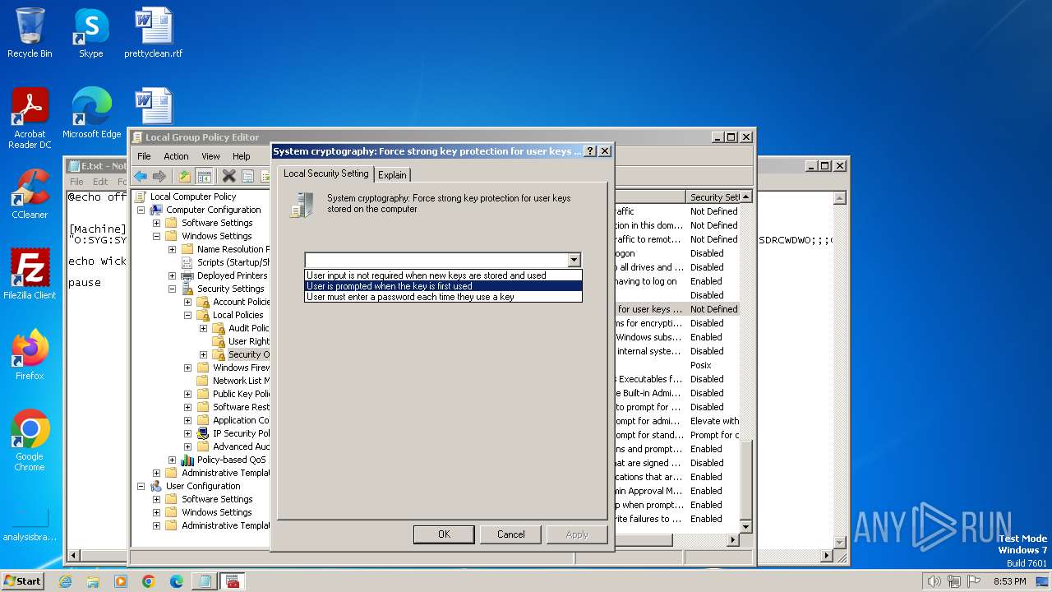This screenshot has width=1052, height=592.
Task: Select Local Computer Policy tree root
Action: pos(192,197)
